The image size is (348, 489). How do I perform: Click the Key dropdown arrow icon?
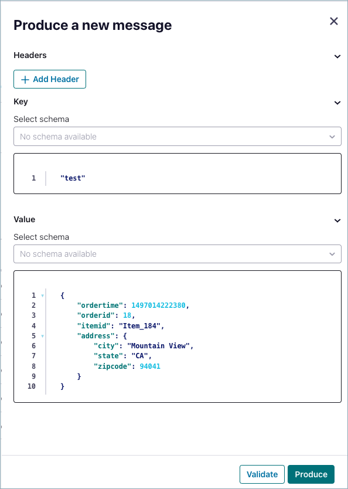(332, 137)
